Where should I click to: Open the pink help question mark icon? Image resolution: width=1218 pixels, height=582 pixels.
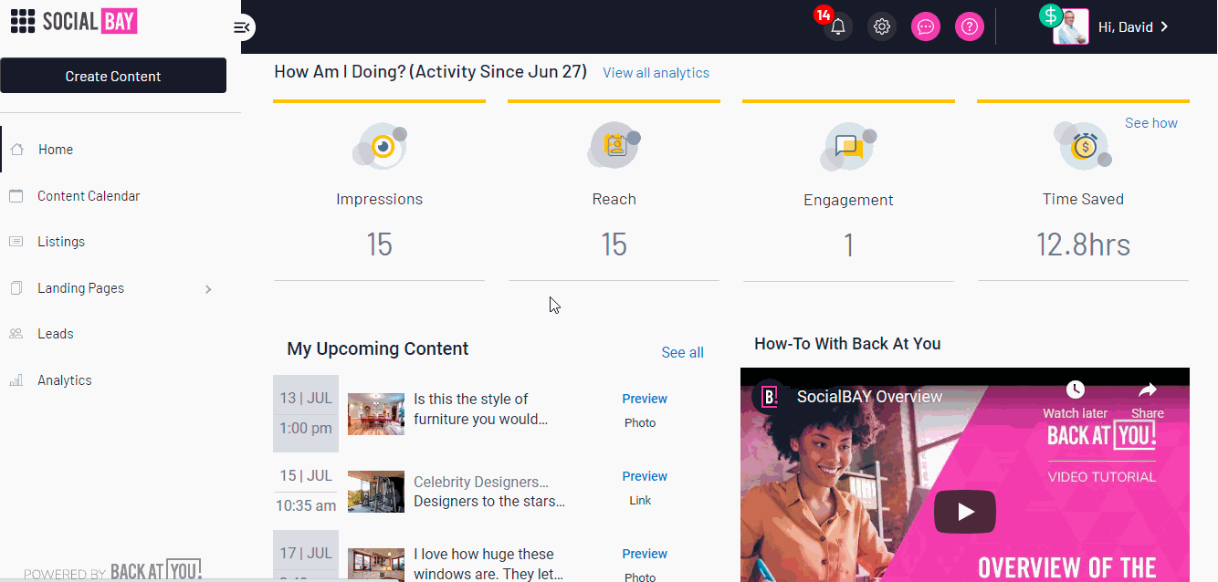click(970, 26)
